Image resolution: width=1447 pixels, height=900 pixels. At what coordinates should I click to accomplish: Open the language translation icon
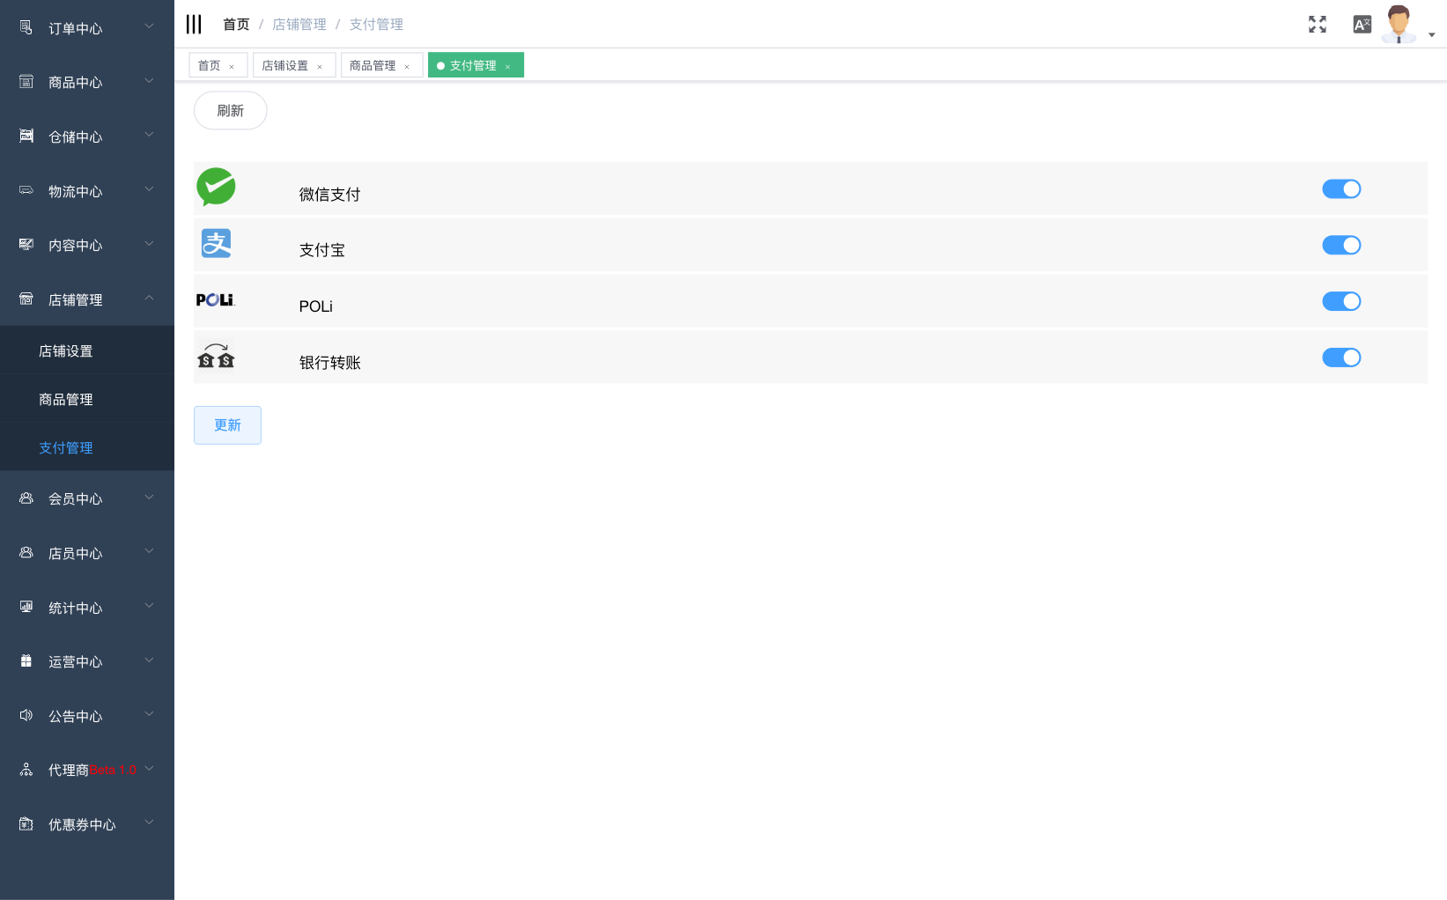1362,25
